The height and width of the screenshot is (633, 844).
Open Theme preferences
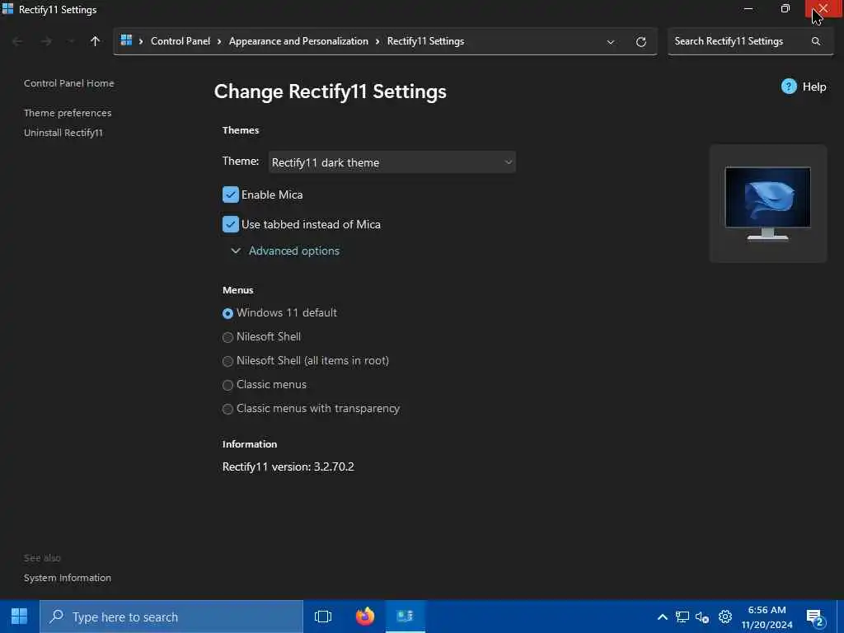(68, 112)
